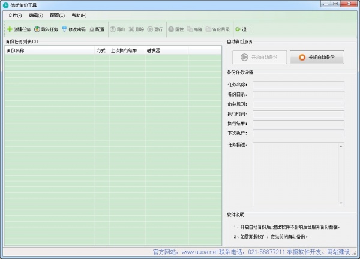The width and height of the screenshot is (360, 259).
Task: Click note 1 about 开启自动备份后
Action: (287, 227)
